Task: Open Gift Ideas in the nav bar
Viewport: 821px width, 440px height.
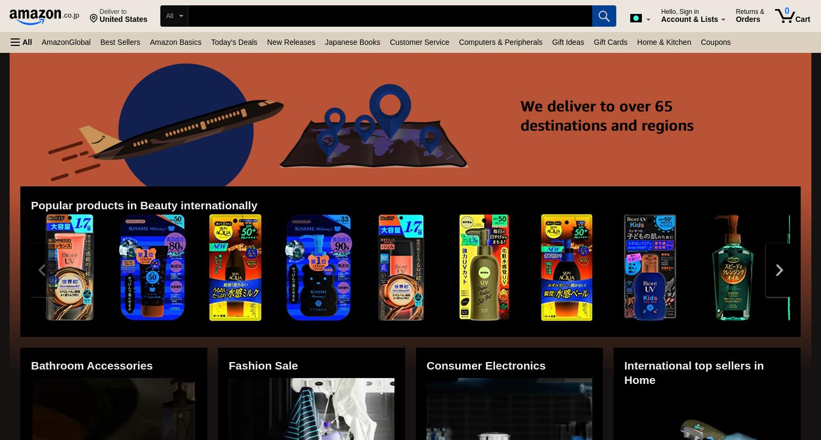Action: tap(568, 42)
